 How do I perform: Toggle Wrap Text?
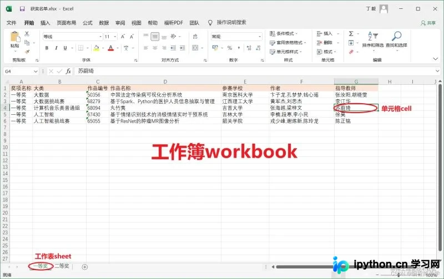(195, 37)
